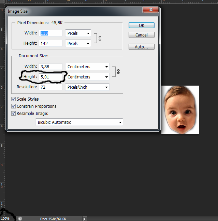This screenshot has width=218, height=221.
Task: Open the pixel Width units dropdown
Action: point(78,33)
